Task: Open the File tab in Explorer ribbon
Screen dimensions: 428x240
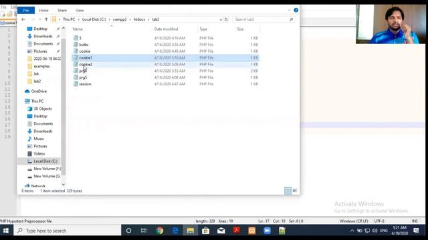Action: point(26,11)
